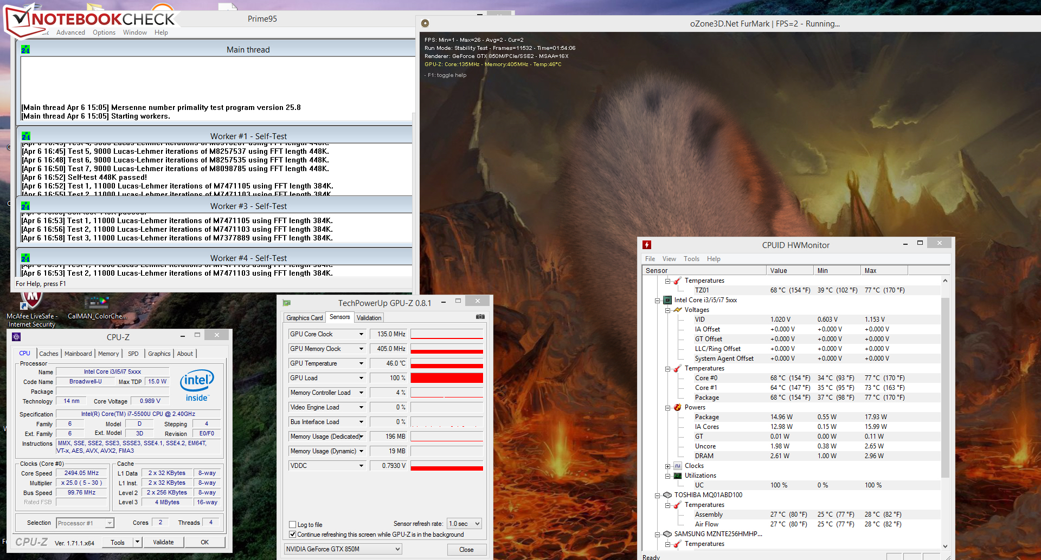Click the Worker #3 Self-Test window icon
The image size is (1041, 560).
click(x=25, y=206)
